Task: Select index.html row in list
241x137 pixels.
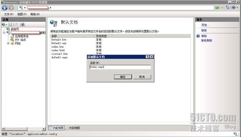Action: click(x=120, y=50)
